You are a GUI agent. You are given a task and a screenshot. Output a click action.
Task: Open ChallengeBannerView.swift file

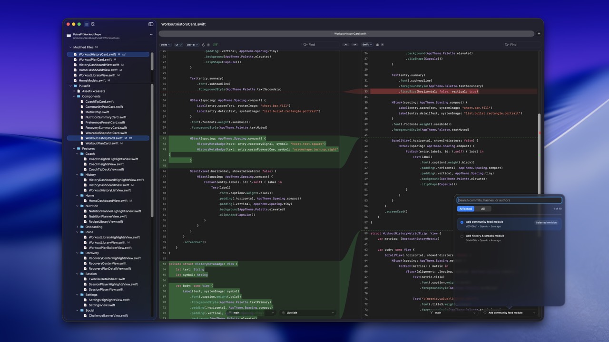click(x=108, y=315)
